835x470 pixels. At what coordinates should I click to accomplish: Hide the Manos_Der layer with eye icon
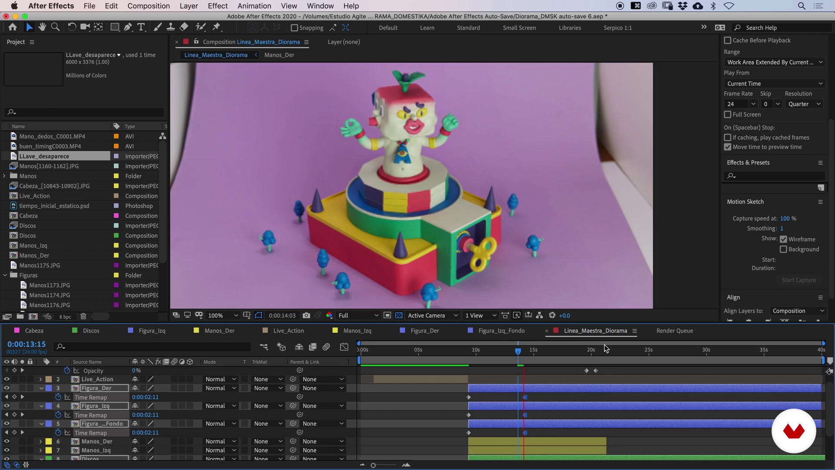pos(7,441)
